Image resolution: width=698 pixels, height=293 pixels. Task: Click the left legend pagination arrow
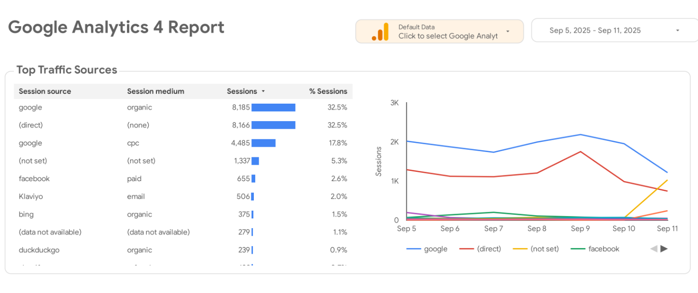pos(653,248)
